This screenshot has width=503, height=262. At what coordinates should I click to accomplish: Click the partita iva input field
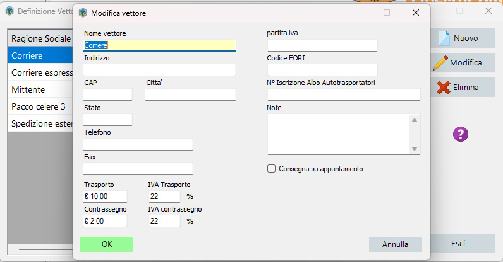[322, 45]
